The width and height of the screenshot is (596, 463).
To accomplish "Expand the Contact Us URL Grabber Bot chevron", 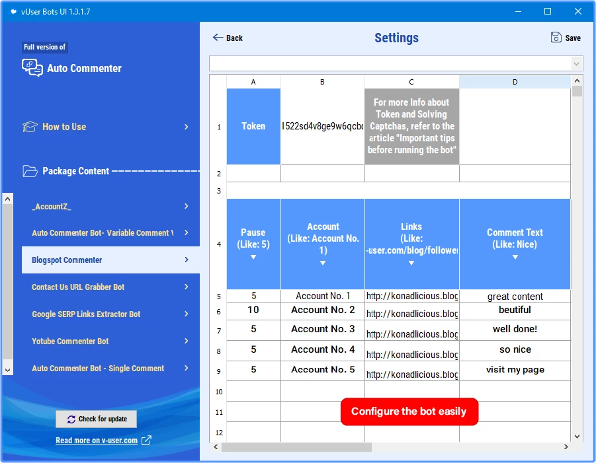I will (187, 287).
